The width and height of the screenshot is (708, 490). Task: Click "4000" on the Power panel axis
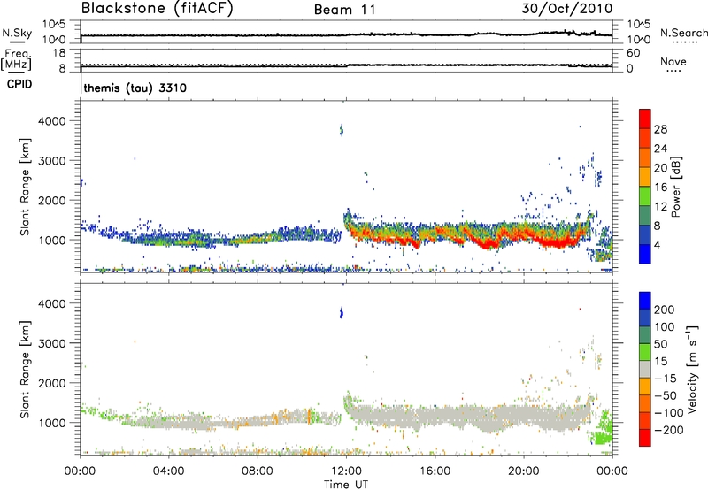coord(52,121)
